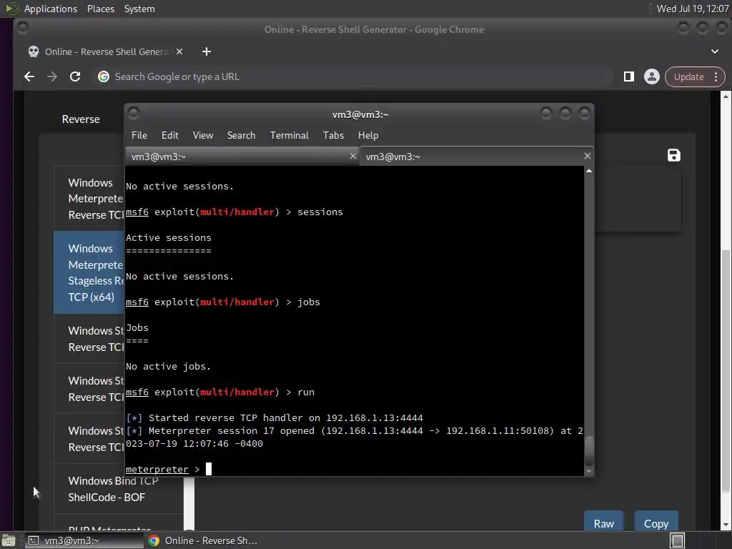Click page scrollbar down arrow

[726, 525]
